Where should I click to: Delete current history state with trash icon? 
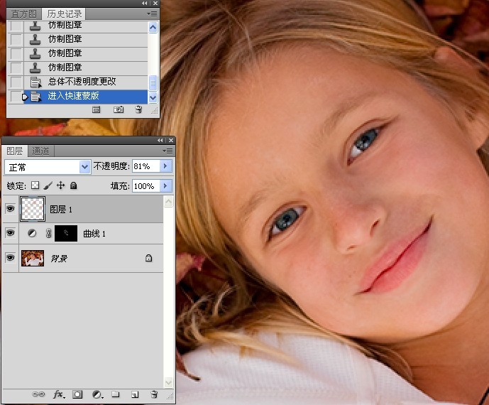pyautogui.click(x=138, y=109)
